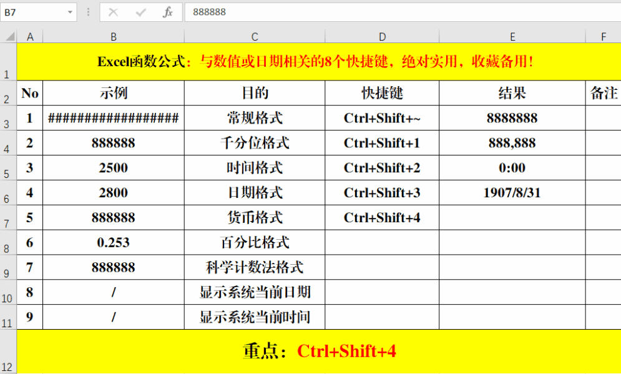Click the confirm checkmark in formula bar

click(x=140, y=12)
